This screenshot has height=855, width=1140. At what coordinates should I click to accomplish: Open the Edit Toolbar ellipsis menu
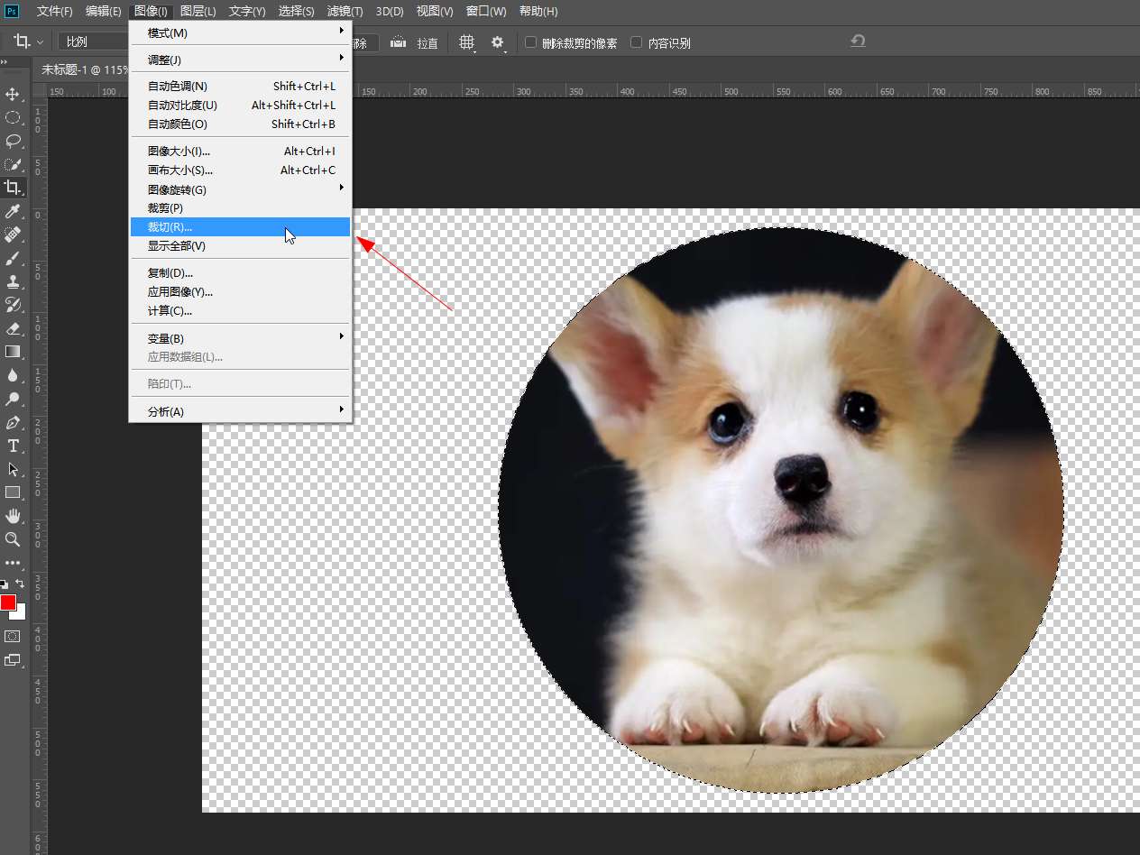[13, 563]
